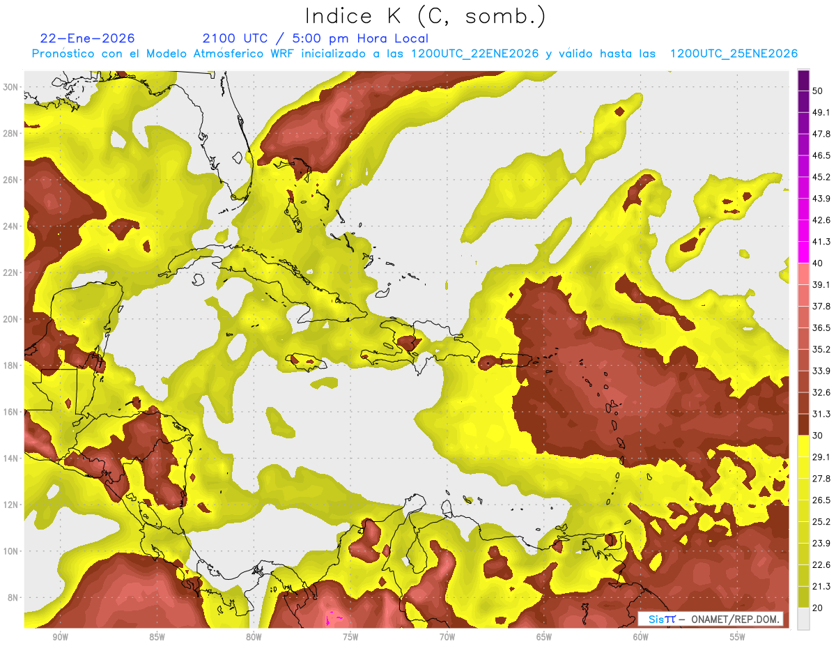Pick the gray swatch below 20 on the color bar
Screen dimensions: 836x646
pos(803,620)
